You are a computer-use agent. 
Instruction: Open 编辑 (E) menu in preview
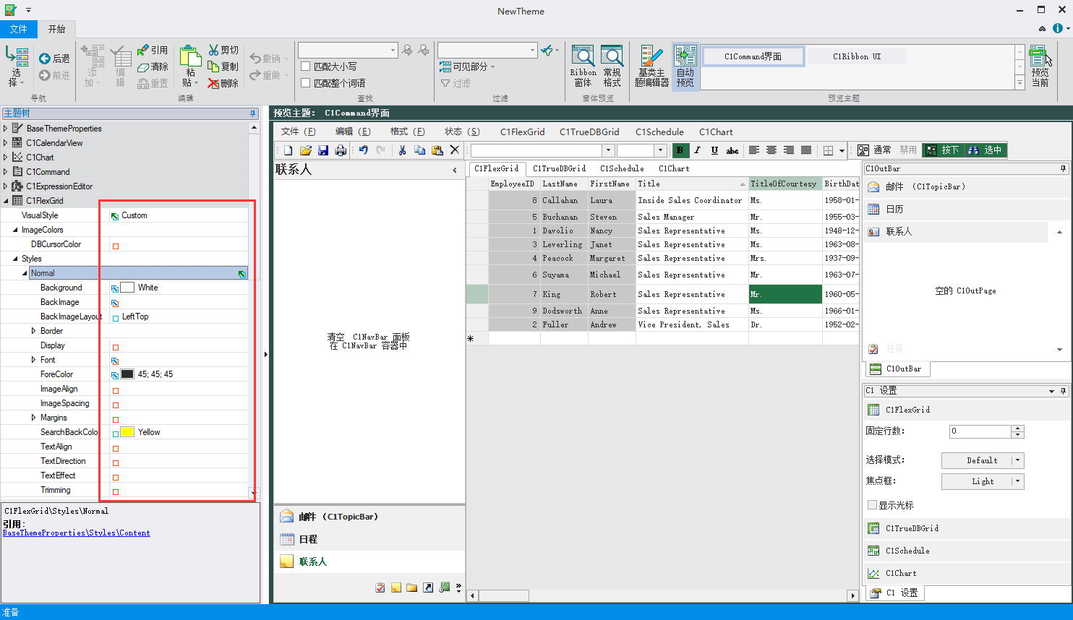tap(353, 132)
